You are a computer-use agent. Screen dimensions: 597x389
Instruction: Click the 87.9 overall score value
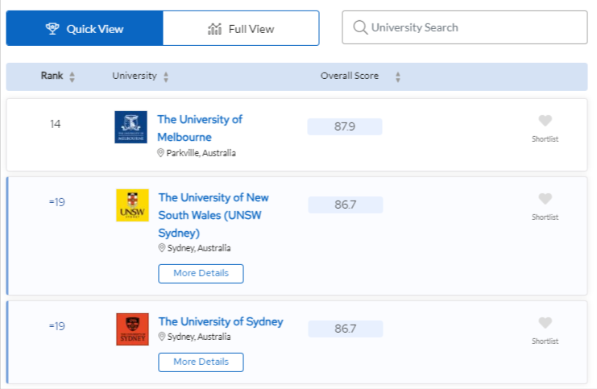pos(345,126)
